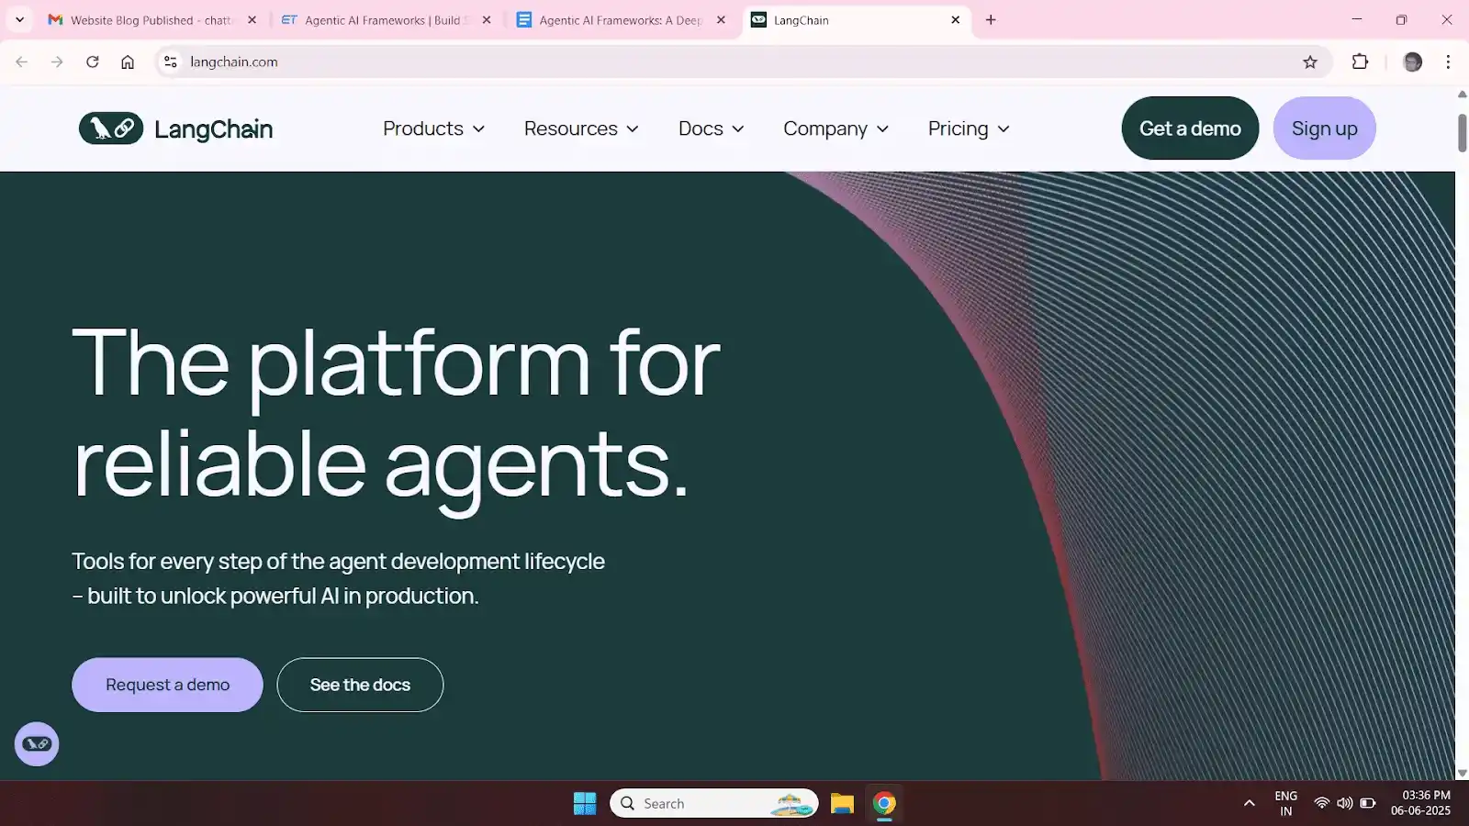Click the Get a demo button

(1190, 128)
